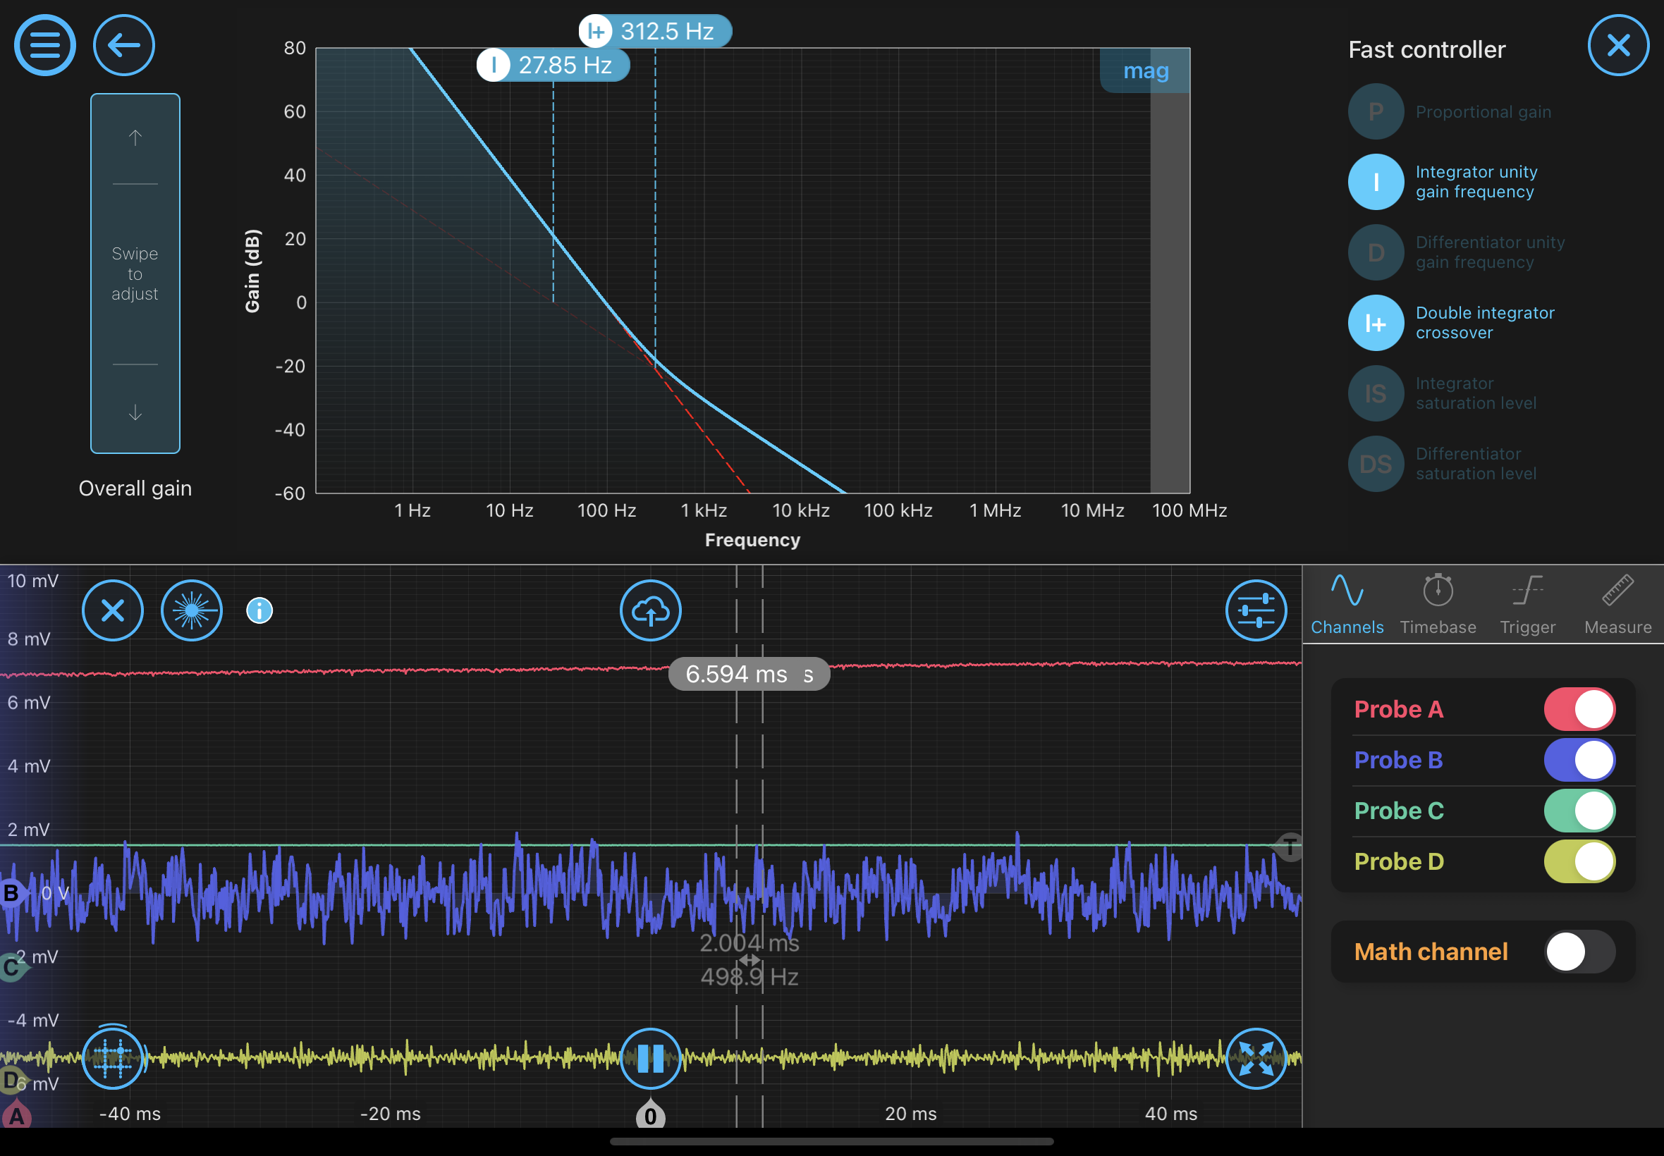Image resolution: width=1664 pixels, height=1156 pixels.
Task: Switch to the Timebase tab
Action: [1438, 605]
